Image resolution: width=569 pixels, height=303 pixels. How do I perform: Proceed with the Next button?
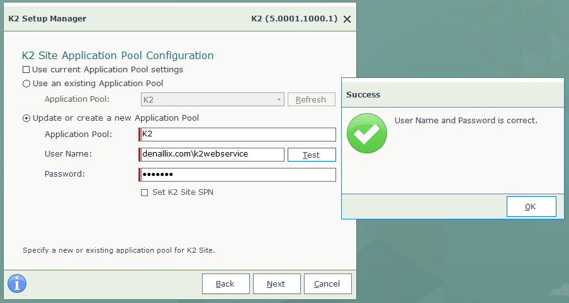coord(276,284)
